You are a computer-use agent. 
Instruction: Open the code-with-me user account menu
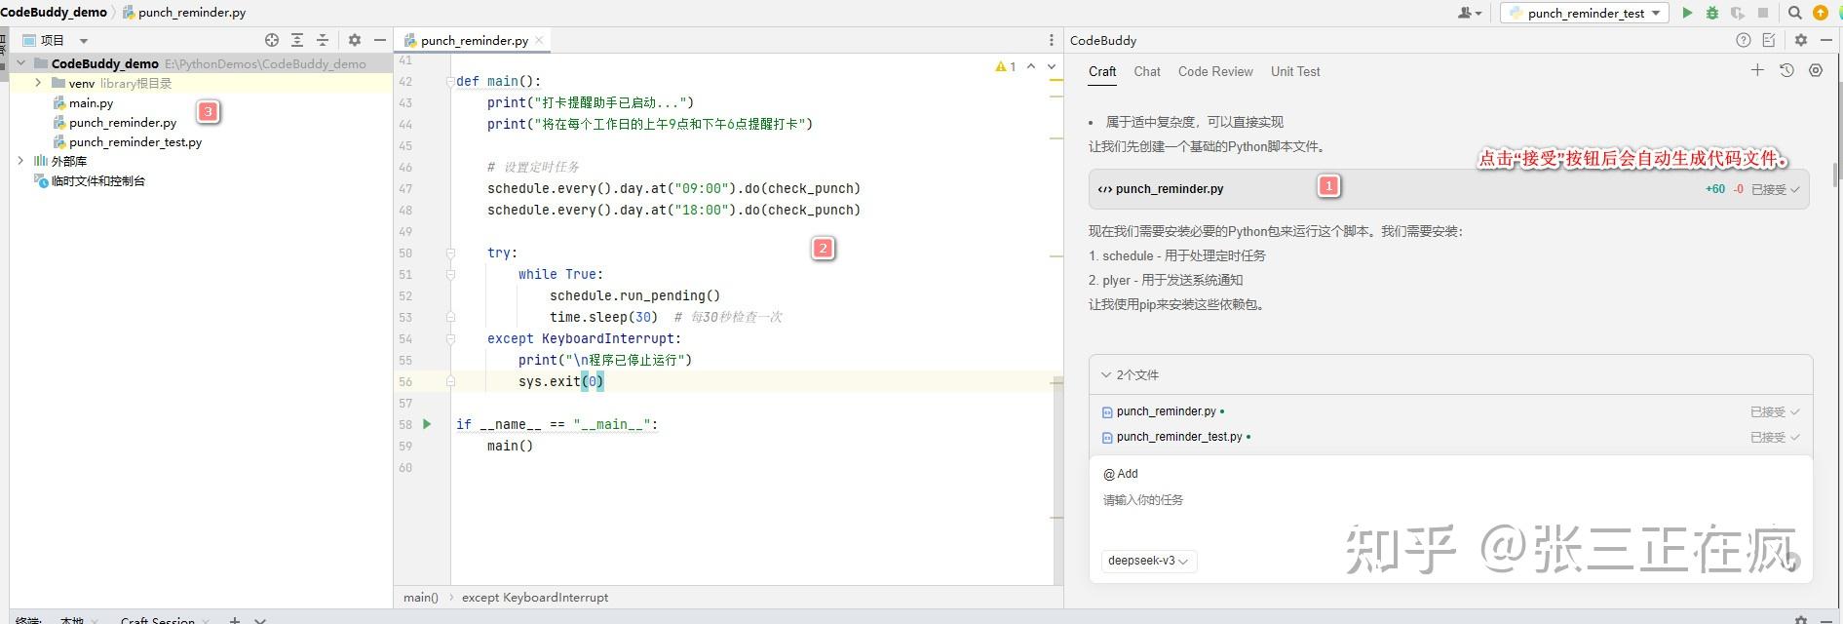[x=1469, y=13]
